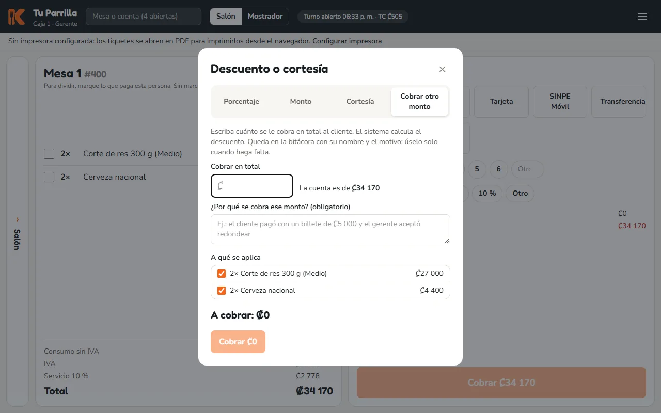Tick the Cerveza nacional order checkbox

(49, 177)
